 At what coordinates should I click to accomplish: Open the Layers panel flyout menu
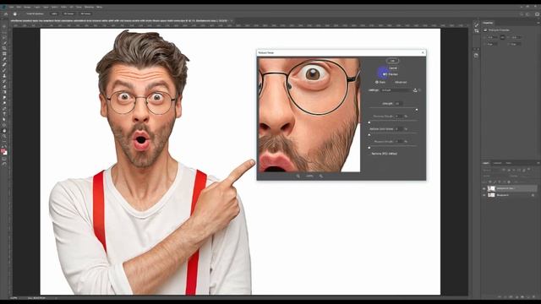click(x=538, y=163)
